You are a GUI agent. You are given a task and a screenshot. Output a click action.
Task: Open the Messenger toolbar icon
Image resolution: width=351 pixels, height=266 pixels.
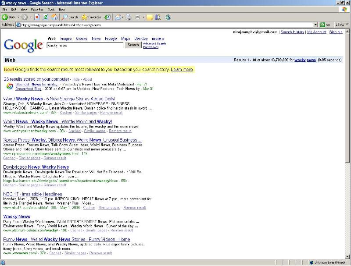(167, 17)
